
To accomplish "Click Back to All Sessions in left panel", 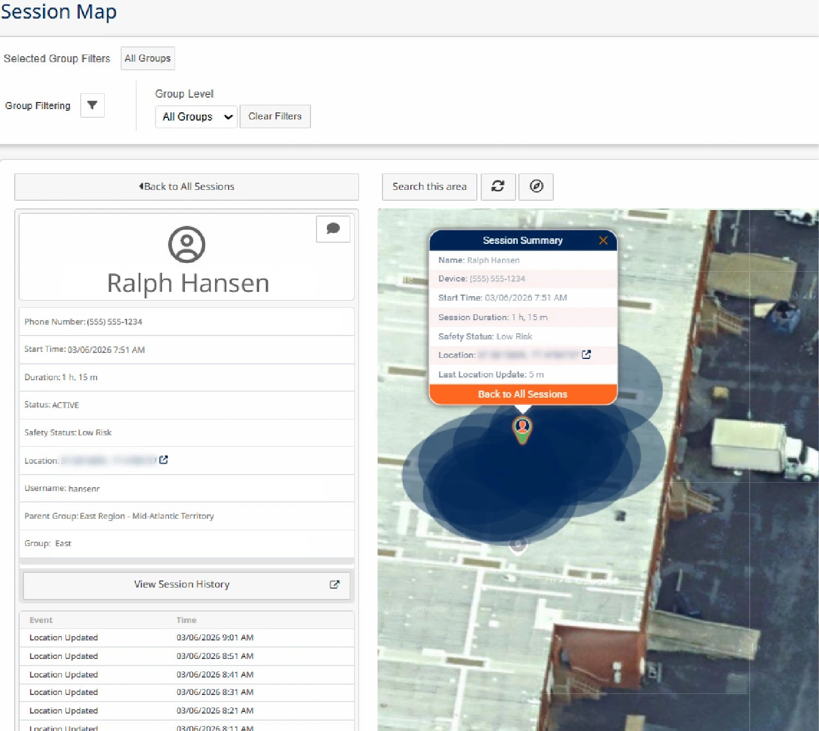I will point(187,187).
